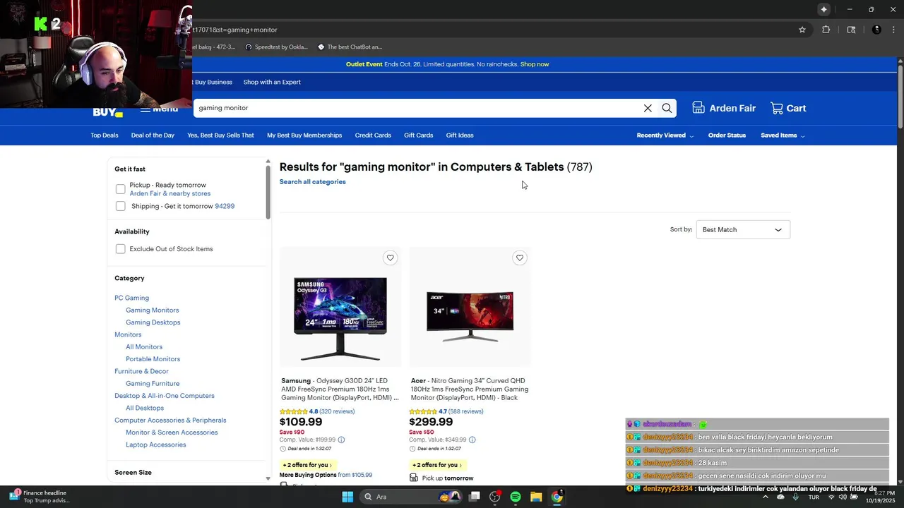Select Gaming Monitors category
Screen dimensions: 904x508
153,310
